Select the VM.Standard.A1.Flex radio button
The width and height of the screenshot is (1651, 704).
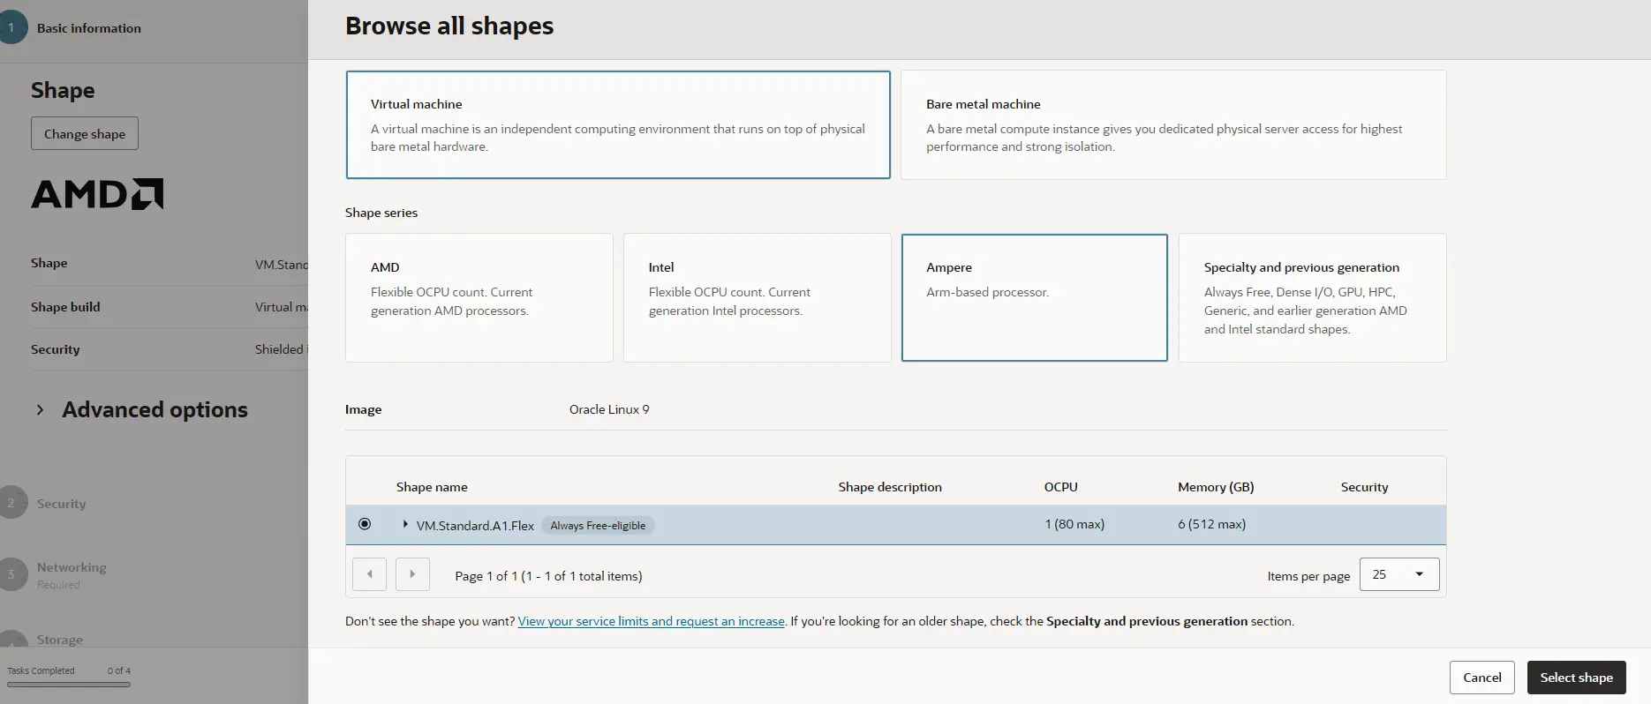(x=365, y=524)
